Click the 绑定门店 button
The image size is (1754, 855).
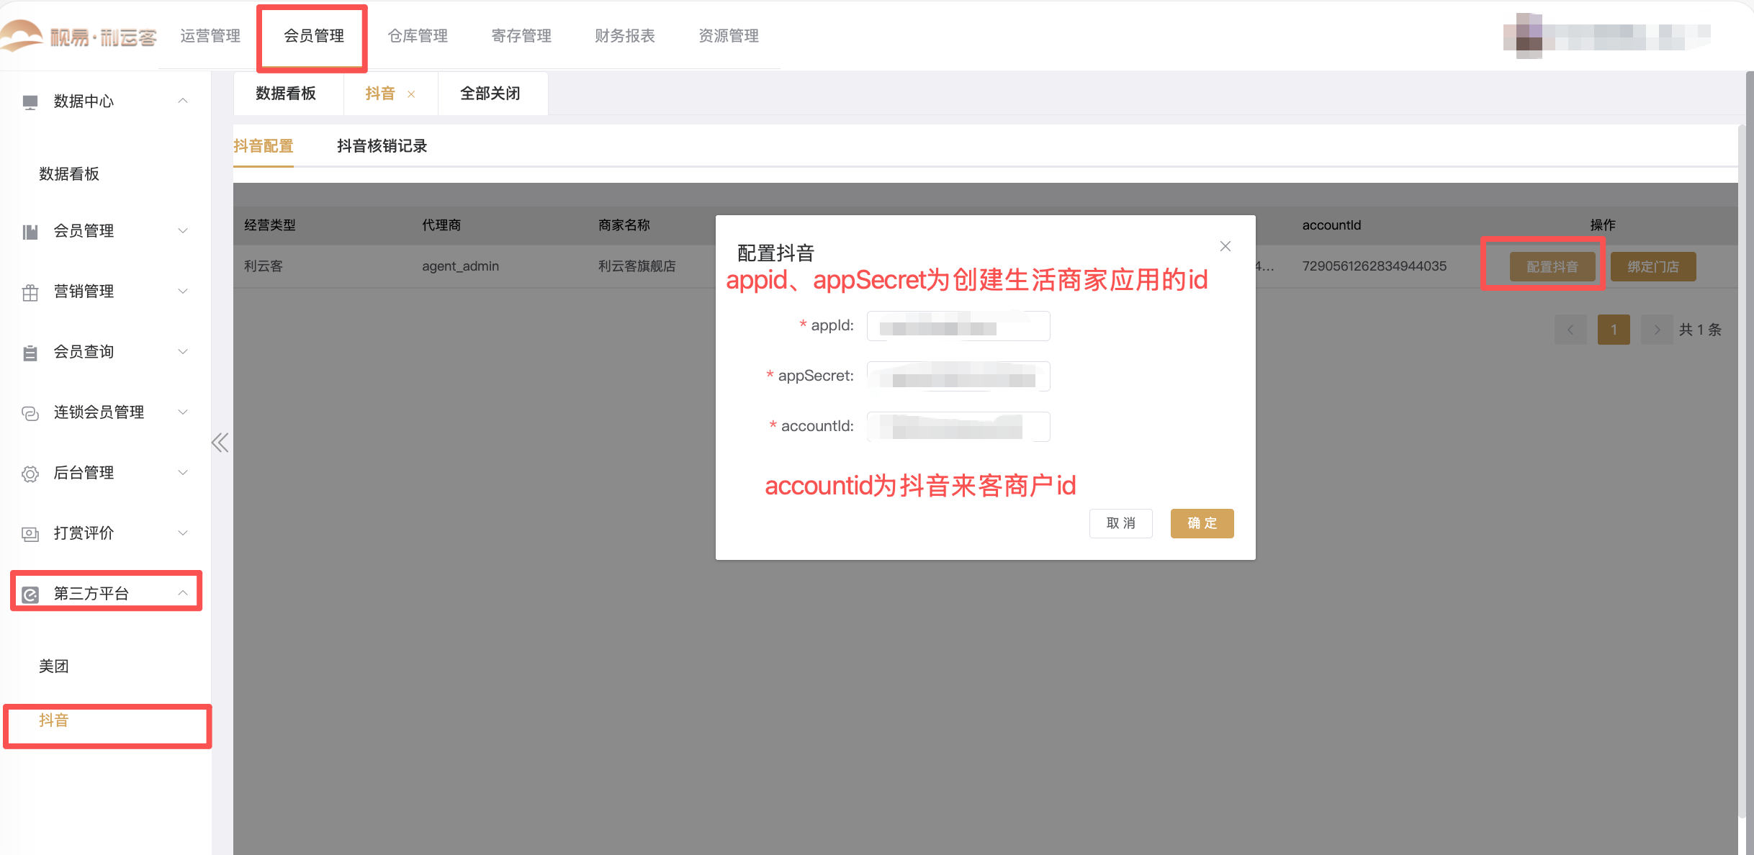1652,266
